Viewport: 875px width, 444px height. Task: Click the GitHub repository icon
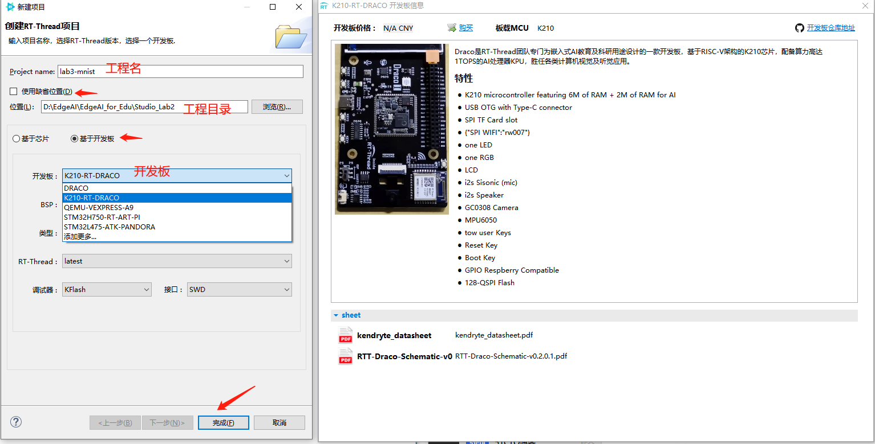coord(800,28)
